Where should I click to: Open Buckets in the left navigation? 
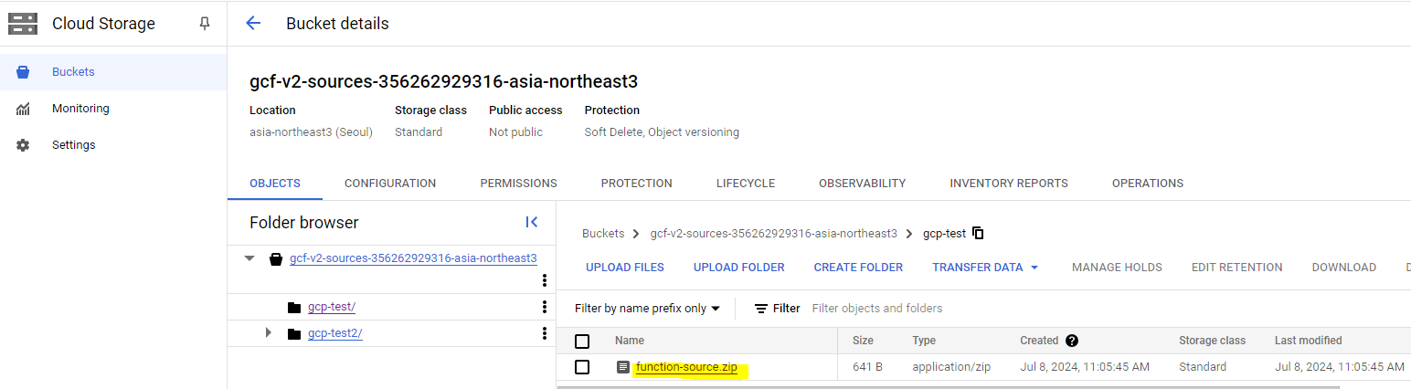tap(113, 72)
